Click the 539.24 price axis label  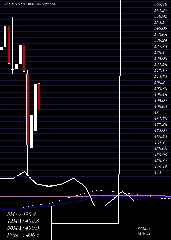tap(160, 40)
